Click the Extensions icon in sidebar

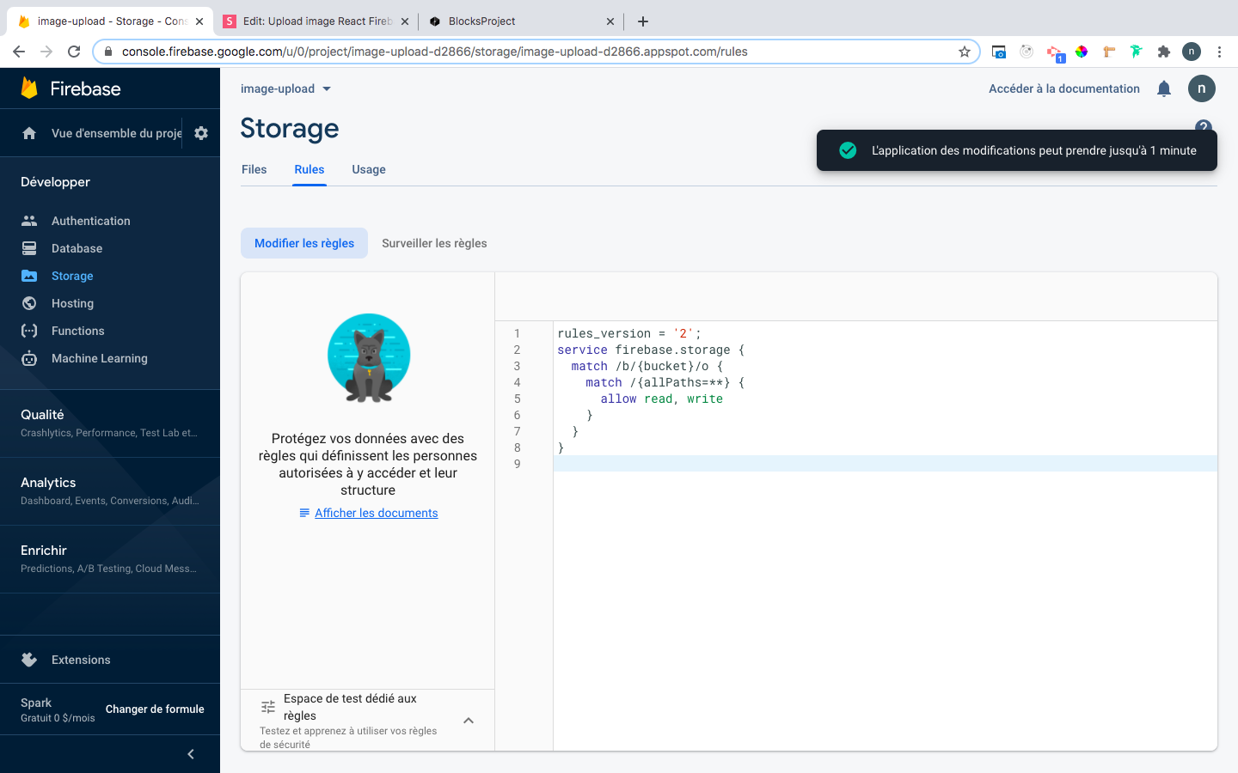[29, 660]
